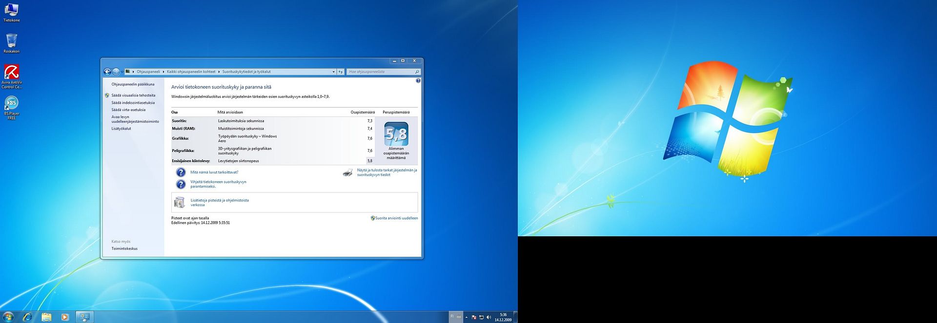Open Toimintokeskus link in sidebar
The width and height of the screenshot is (937, 323).
pos(124,248)
